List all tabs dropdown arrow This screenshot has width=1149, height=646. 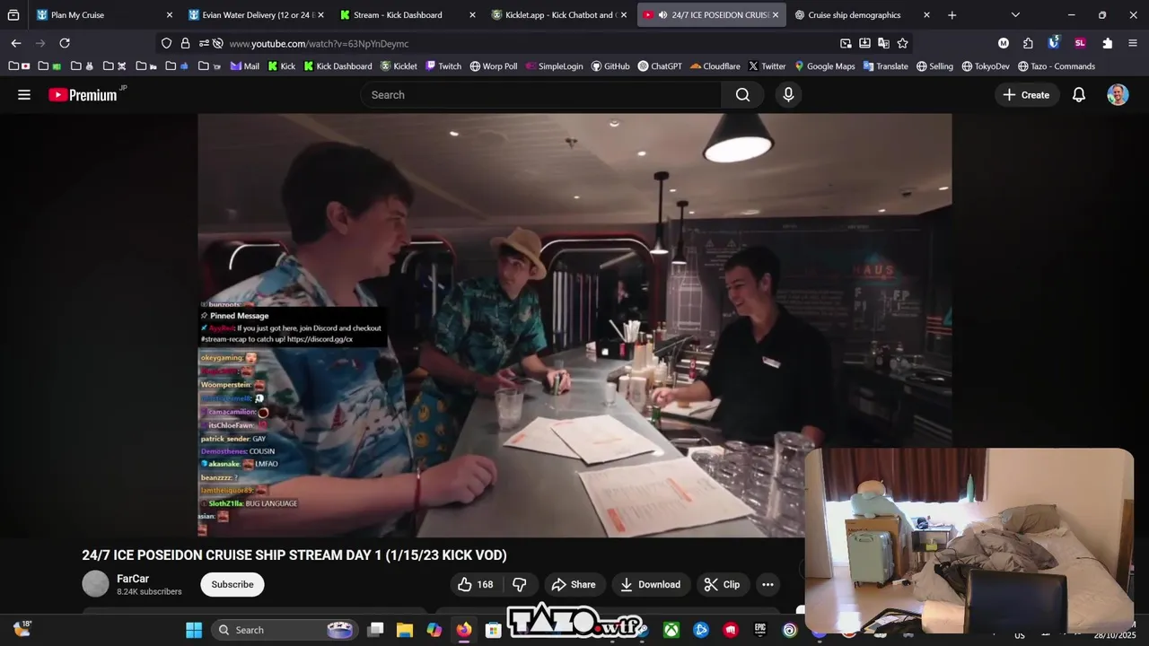click(x=1015, y=14)
